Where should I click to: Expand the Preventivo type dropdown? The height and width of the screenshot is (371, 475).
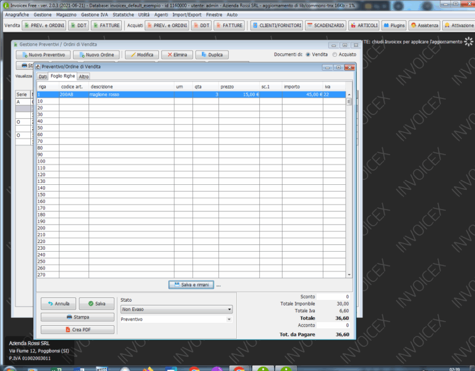(229, 319)
